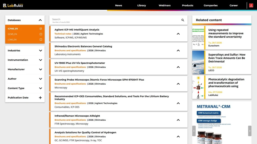Viewport: 257px width, 144px height.
Task: Expand the Industries filter
Action: tap(40, 51)
